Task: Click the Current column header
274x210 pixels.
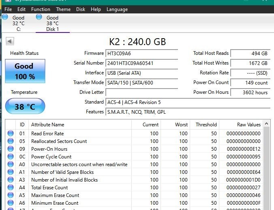Action: [x=146, y=125]
